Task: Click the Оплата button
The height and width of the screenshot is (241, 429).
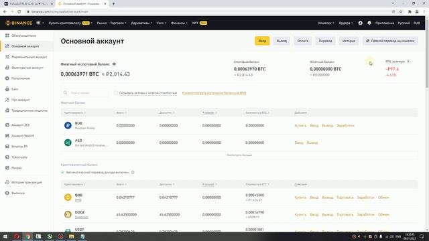Action: 302,41
